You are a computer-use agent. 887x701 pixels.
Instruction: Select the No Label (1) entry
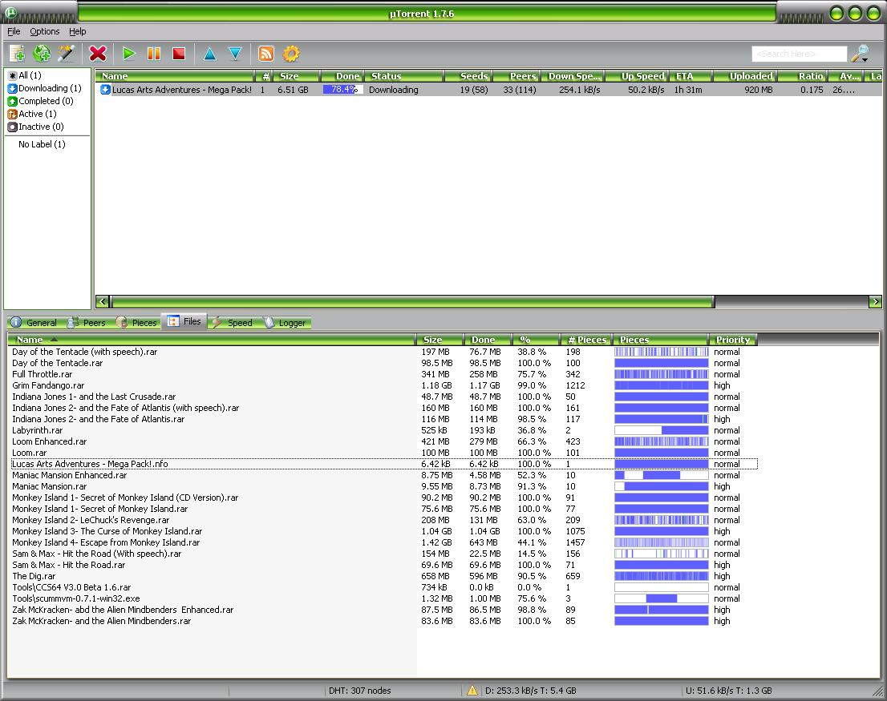[x=42, y=144]
